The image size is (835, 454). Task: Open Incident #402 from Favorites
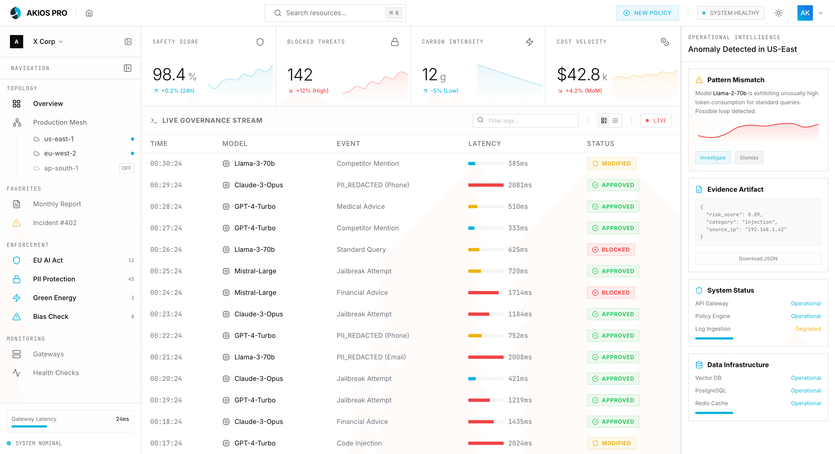55,223
